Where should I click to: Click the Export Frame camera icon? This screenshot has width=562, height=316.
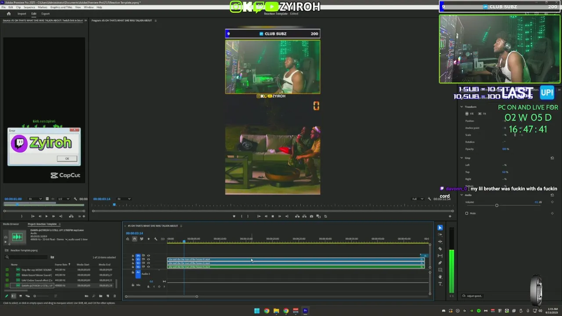point(311,216)
